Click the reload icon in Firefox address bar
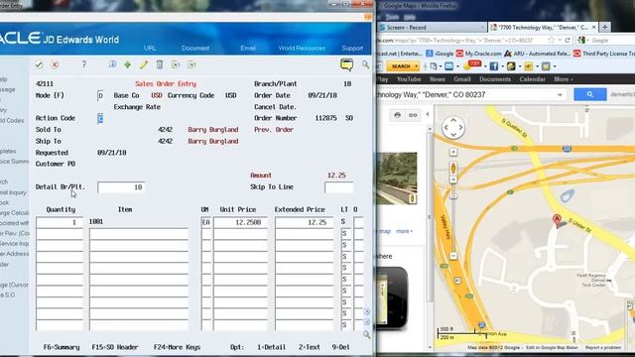Viewport: 635px width, 357px height. point(568,41)
